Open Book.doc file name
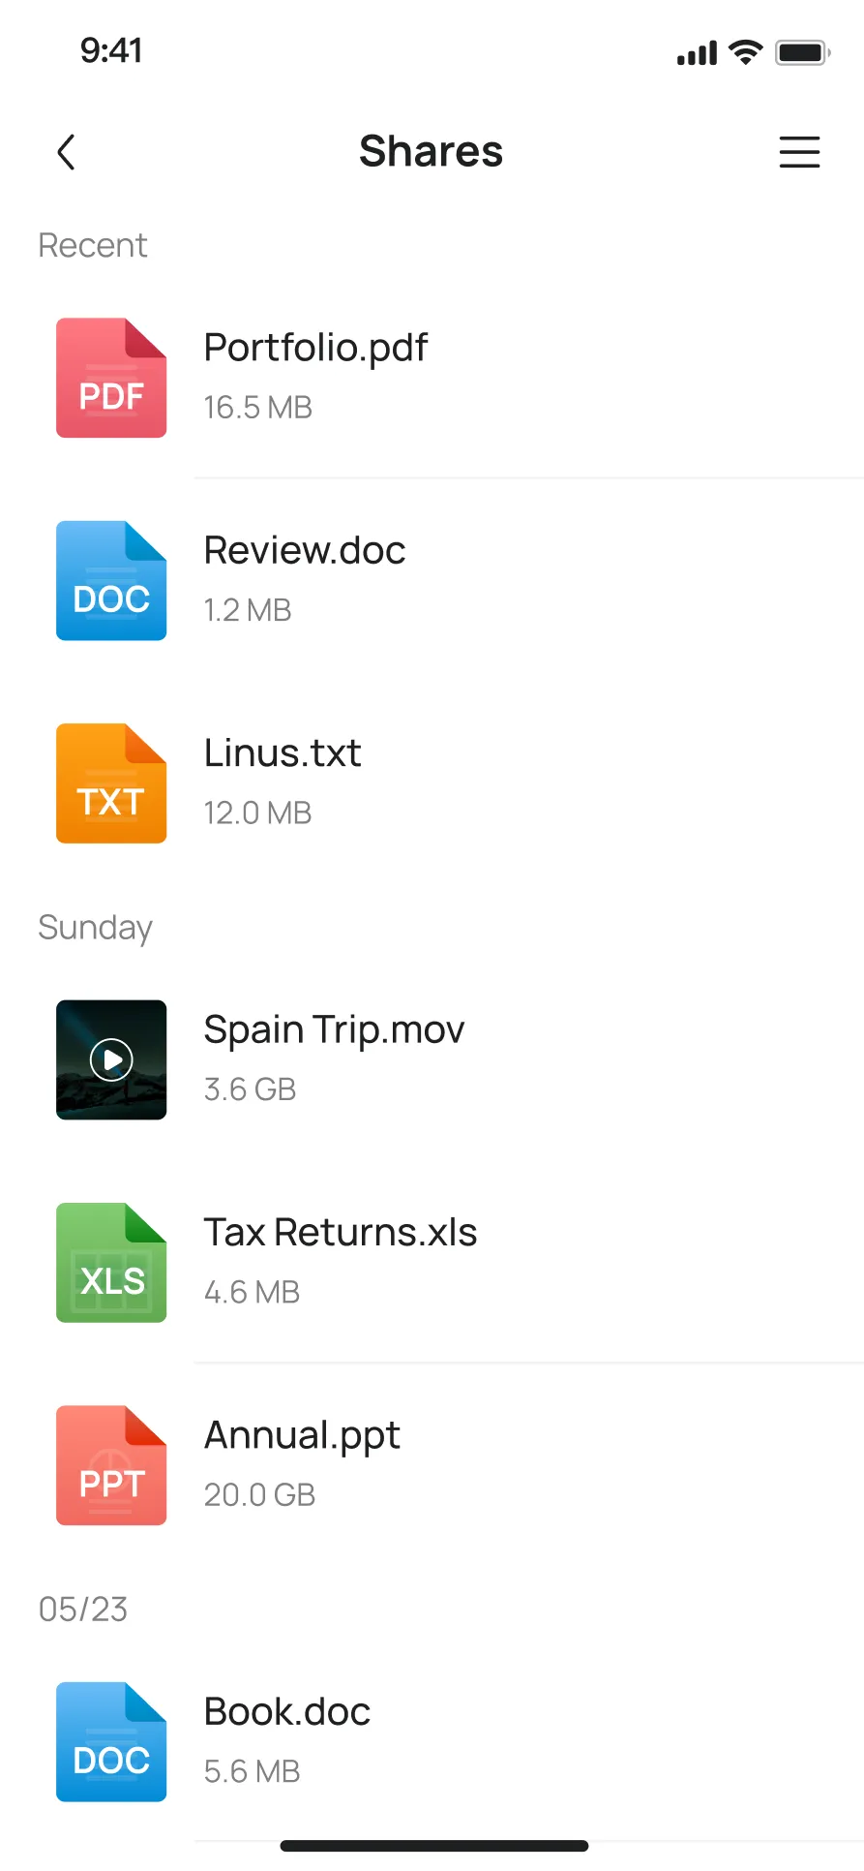The image size is (864, 1871). (287, 1712)
